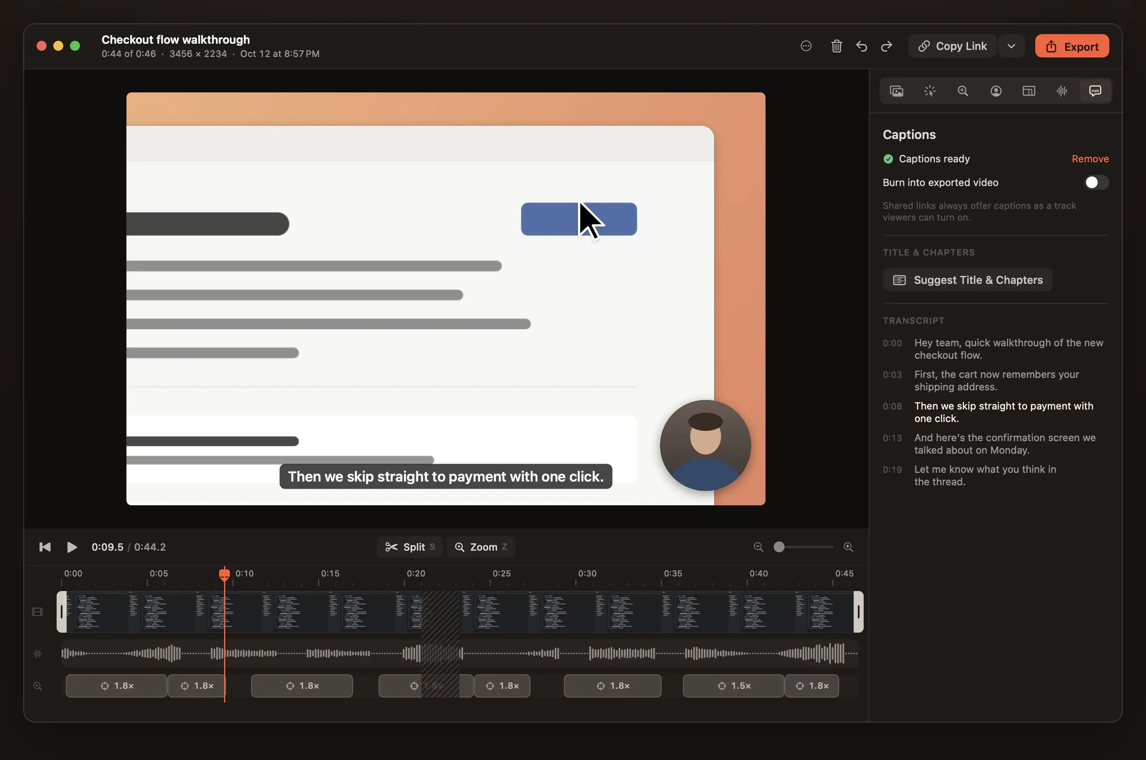Click the Split button

[x=410, y=547]
